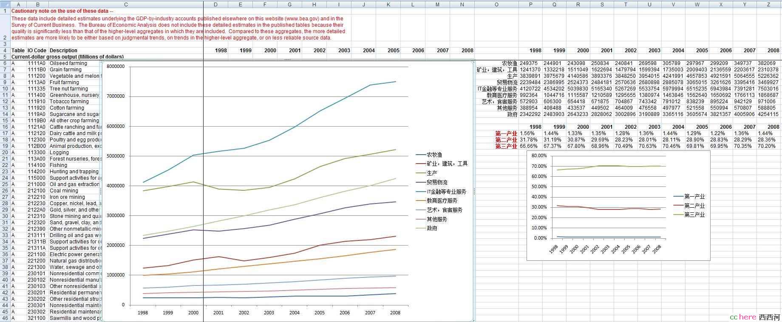This screenshot has height=322, width=782.
Task: Select the red '第一产业' row label cell
Action: click(x=506, y=133)
